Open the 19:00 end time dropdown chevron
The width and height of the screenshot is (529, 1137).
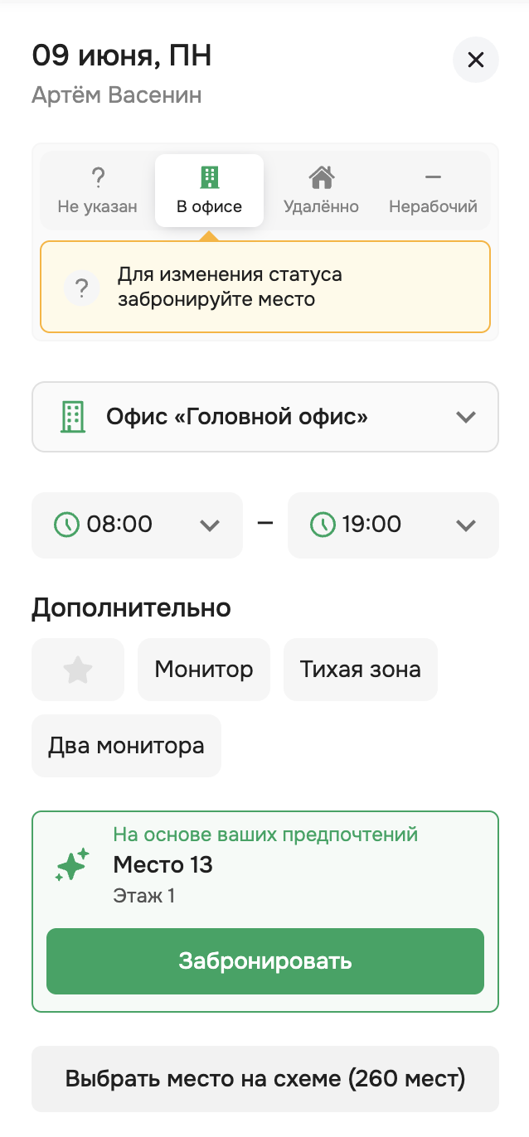tap(466, 525)
